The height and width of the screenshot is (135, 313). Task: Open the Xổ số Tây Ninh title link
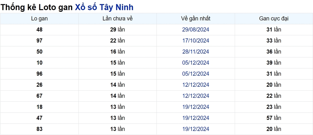pos(104,7)
